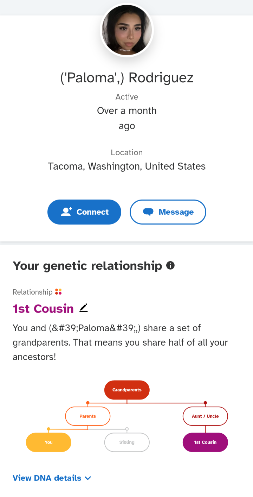
Task: Click the Parents node in the diagram
Action: pos(87,416)
